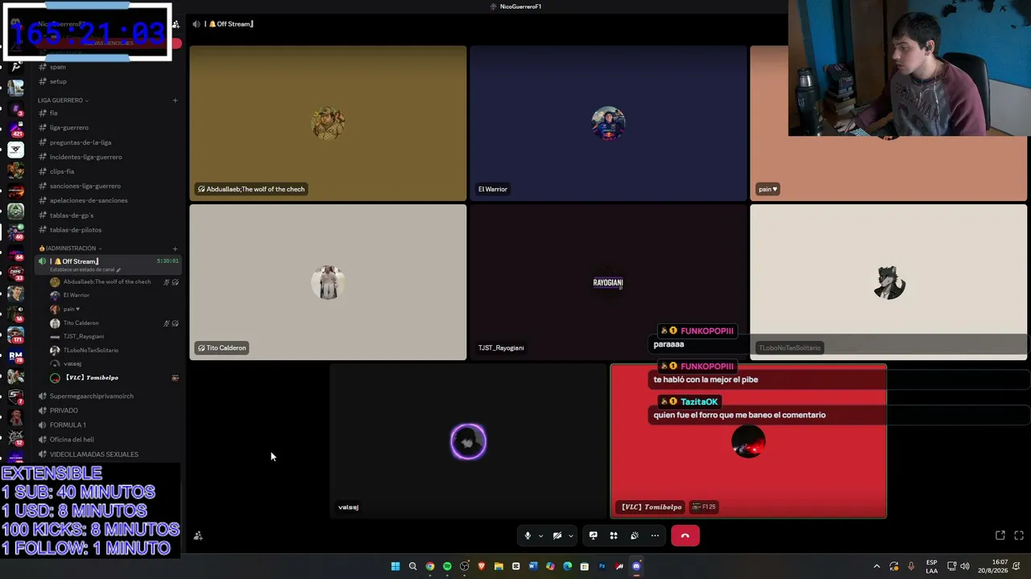Image resolution: width=1031 pixels, height=579 pixels.
Task: Open preguntas-de-la-liga channel
Action: tap(108, 142)
